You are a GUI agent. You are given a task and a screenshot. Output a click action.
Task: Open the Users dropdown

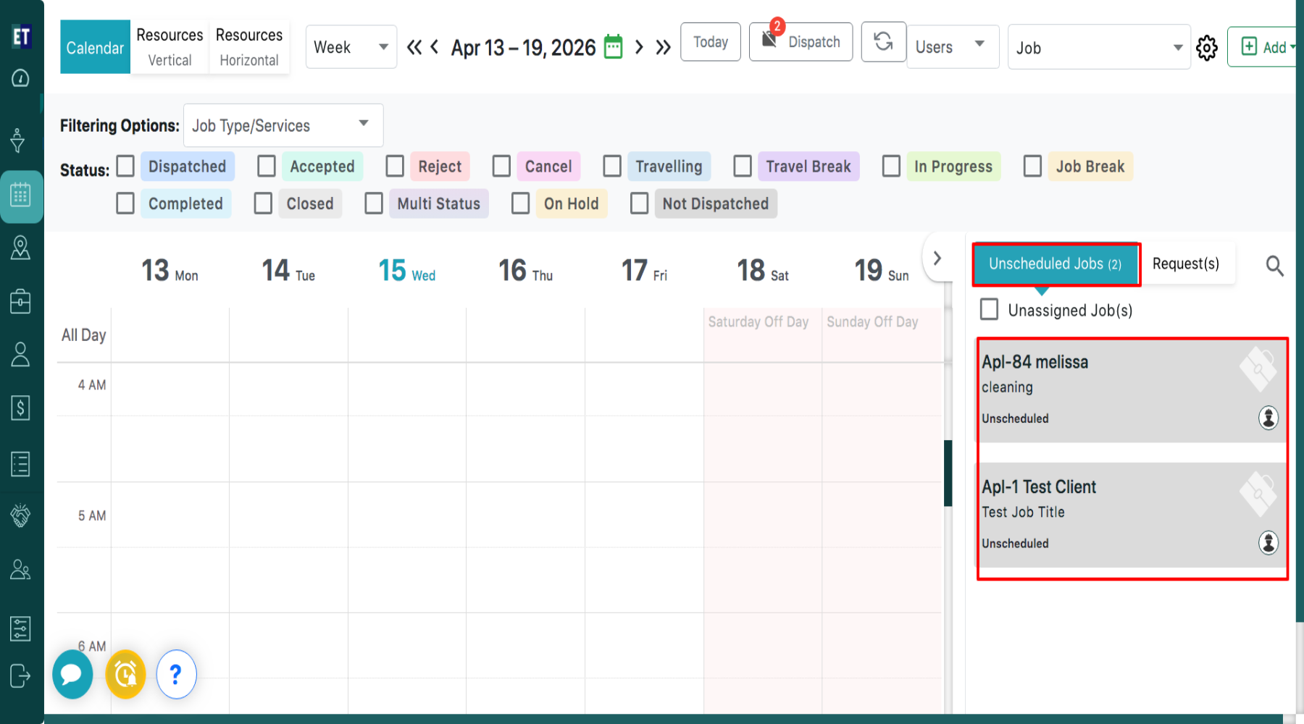coord(952,47)
